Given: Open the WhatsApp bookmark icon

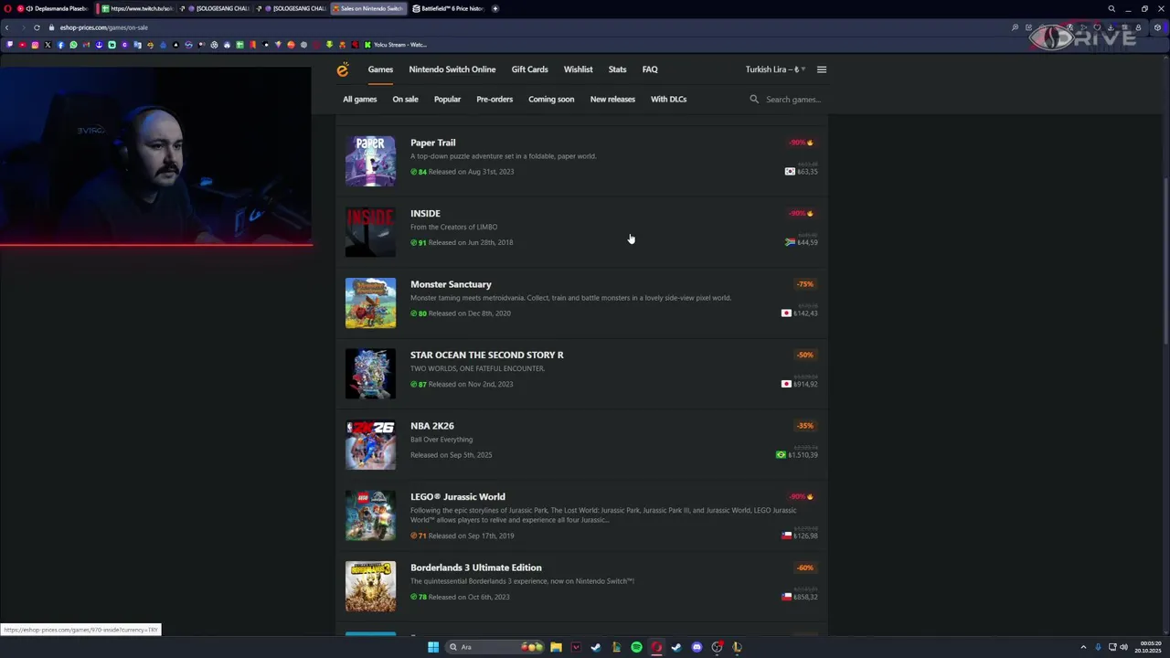Looking at the screenshot, I should [x=73, y=45].
